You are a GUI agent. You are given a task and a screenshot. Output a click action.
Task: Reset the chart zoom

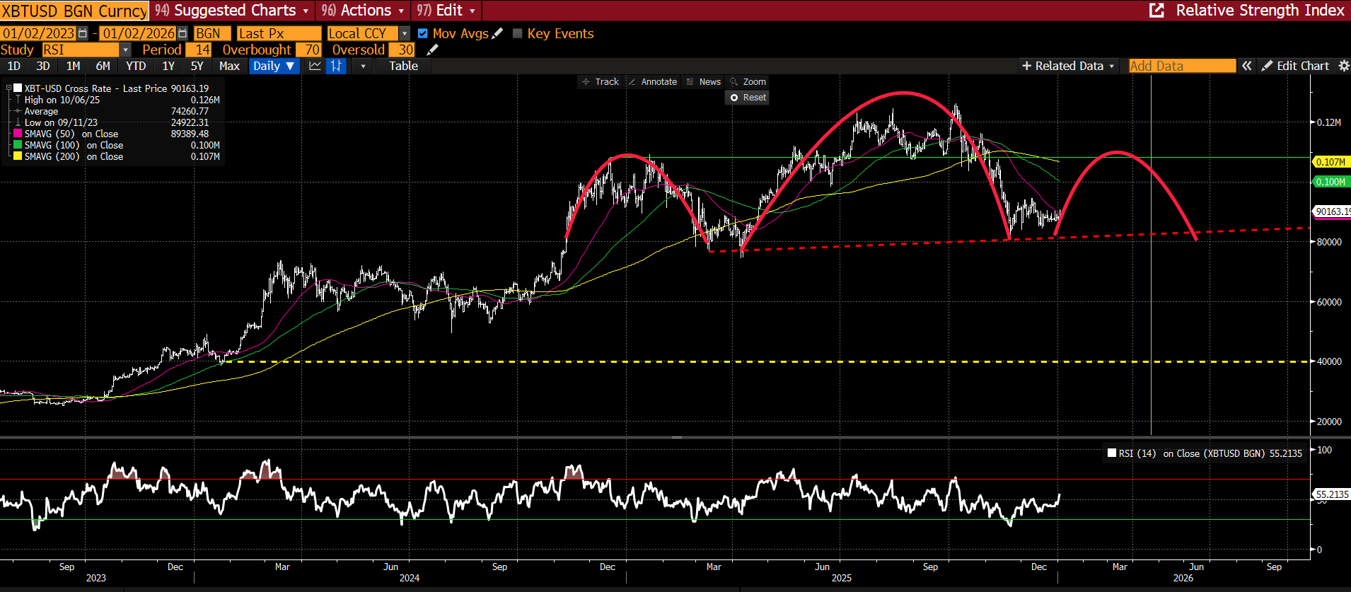[748, 98]
